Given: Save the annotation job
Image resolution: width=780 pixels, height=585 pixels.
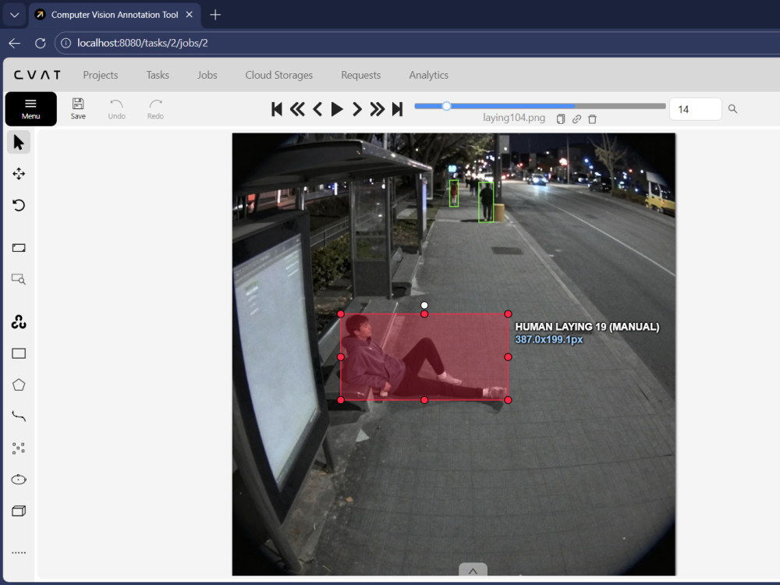Looking at the screenshot, I should [78, 108].
